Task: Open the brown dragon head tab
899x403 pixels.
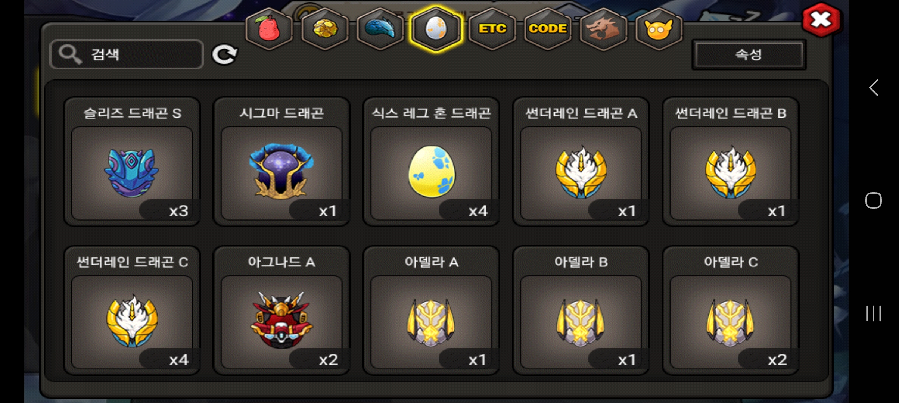Action: (603, 29)
